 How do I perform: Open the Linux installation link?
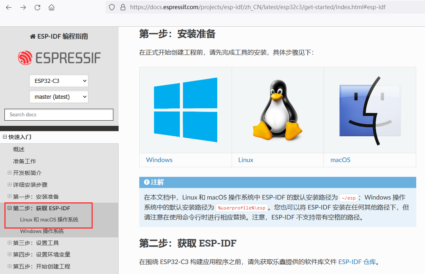[246, 160]
